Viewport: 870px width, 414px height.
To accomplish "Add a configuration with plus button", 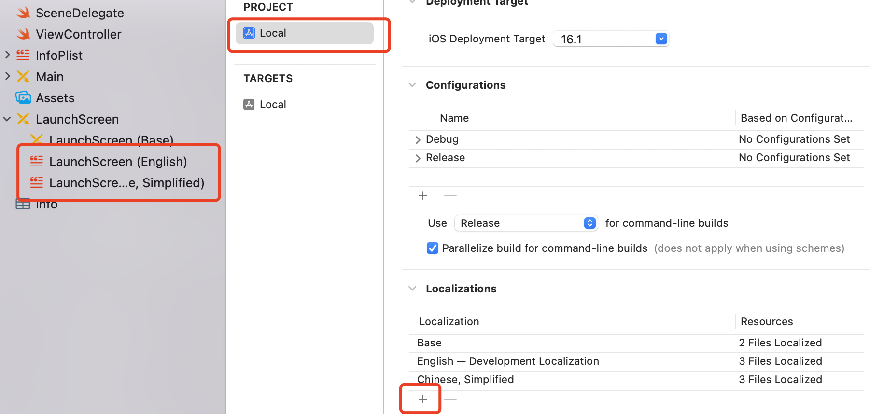I will tap(422, 195).
